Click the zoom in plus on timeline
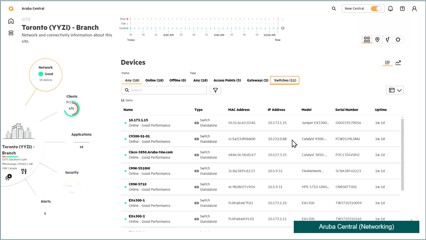The image size is (426, 240). click(283, 19)
